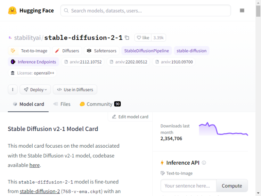Open the hamburger navigation menu
Screen dimensions: 261x196
click(x=242, y=11)
